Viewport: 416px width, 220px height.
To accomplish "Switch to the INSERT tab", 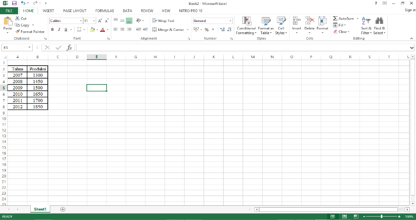I will pyautogui.click(x=48, y=11).
